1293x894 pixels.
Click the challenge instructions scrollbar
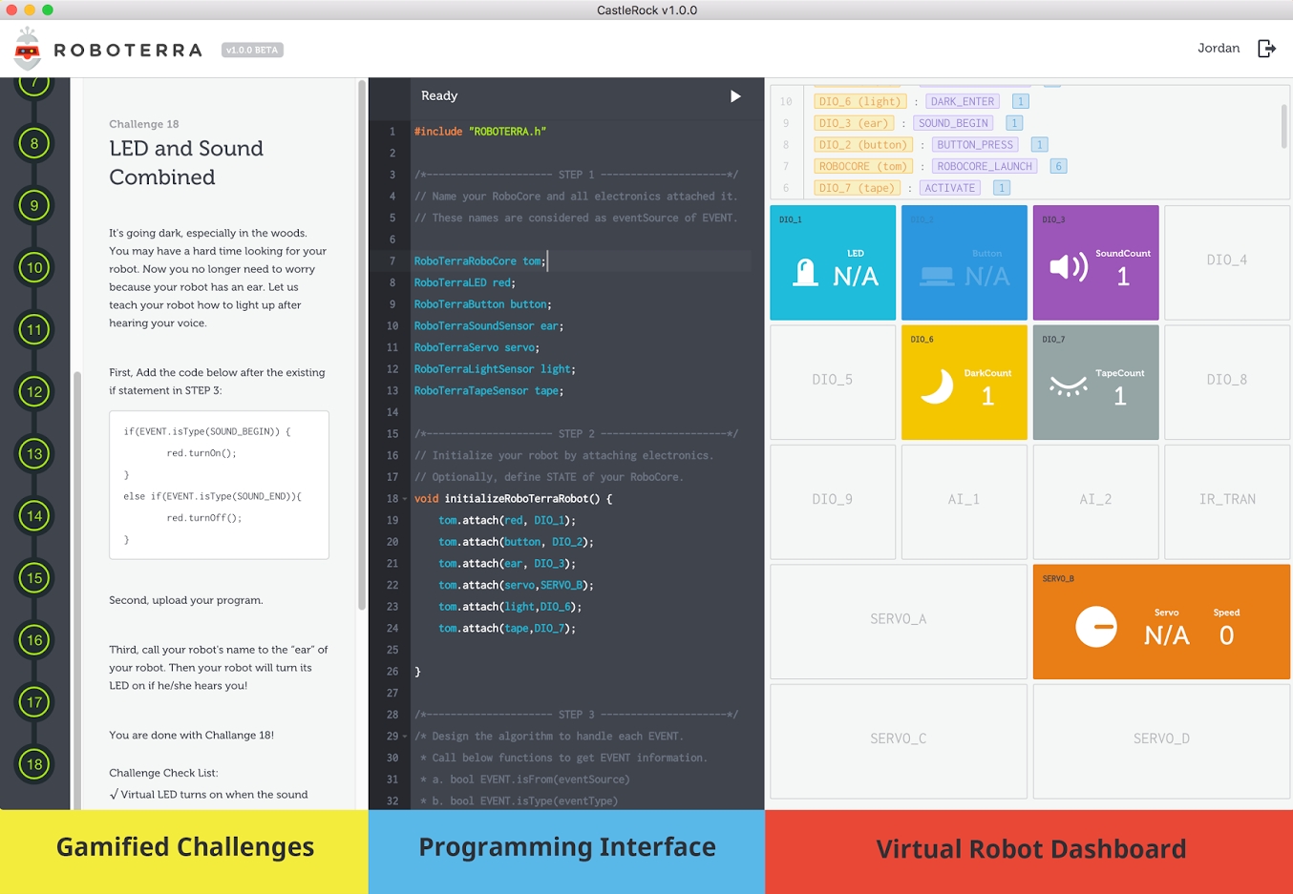pos(362,345)
